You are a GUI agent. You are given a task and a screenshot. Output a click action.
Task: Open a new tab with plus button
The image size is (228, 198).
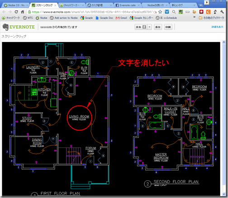point(201,5)
